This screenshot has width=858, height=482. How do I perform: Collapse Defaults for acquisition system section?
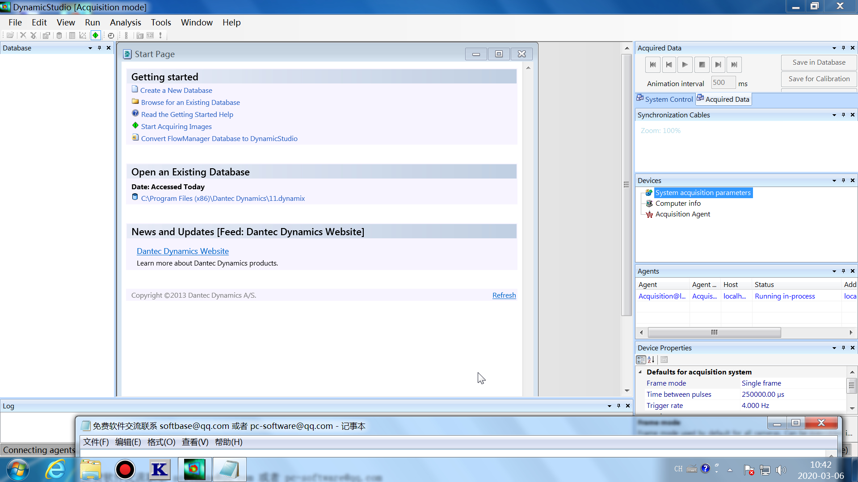point(640,372)
